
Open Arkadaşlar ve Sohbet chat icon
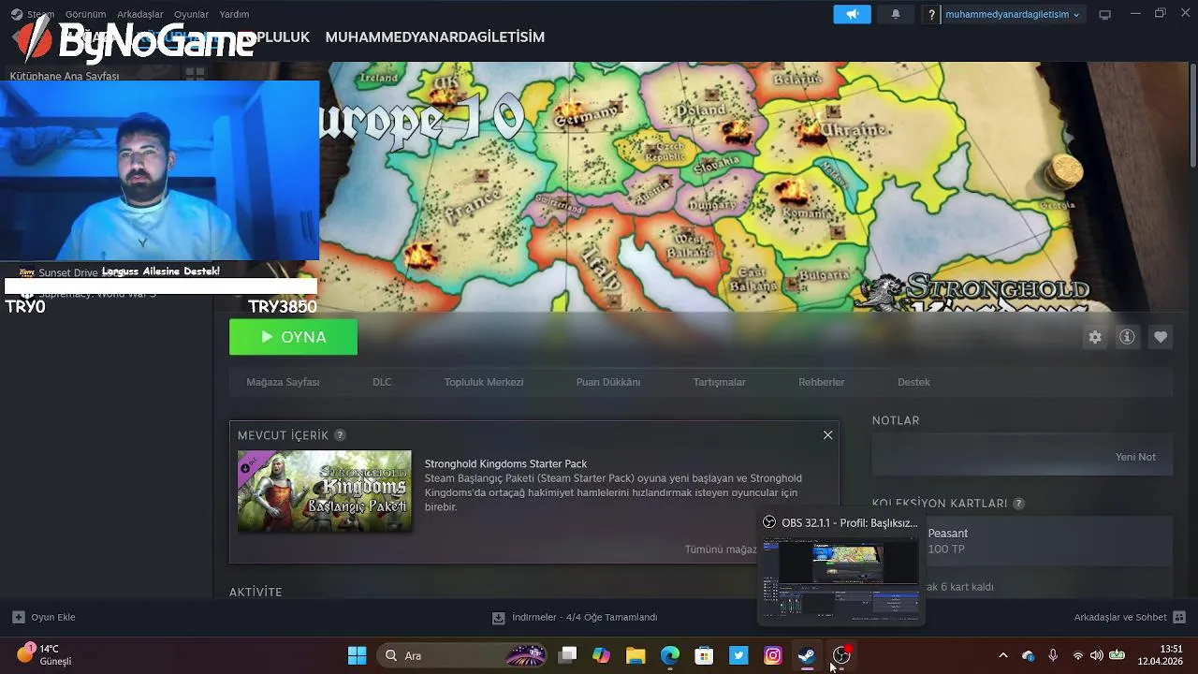click(x=1179, y=617)
